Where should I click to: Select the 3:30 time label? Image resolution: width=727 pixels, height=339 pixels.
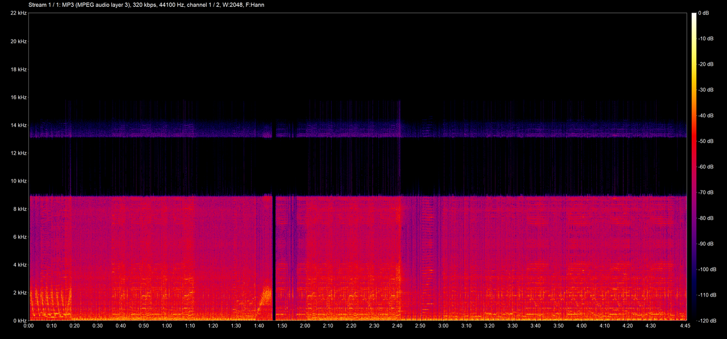[513, 327]
